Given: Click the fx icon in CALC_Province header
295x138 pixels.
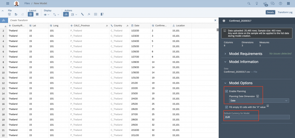Looking at the screenshot, I should (x=107, y=25).
